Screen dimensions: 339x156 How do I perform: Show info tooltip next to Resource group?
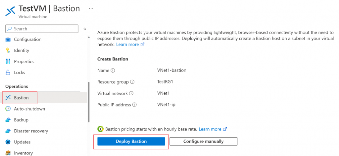(x=132, y=82)
